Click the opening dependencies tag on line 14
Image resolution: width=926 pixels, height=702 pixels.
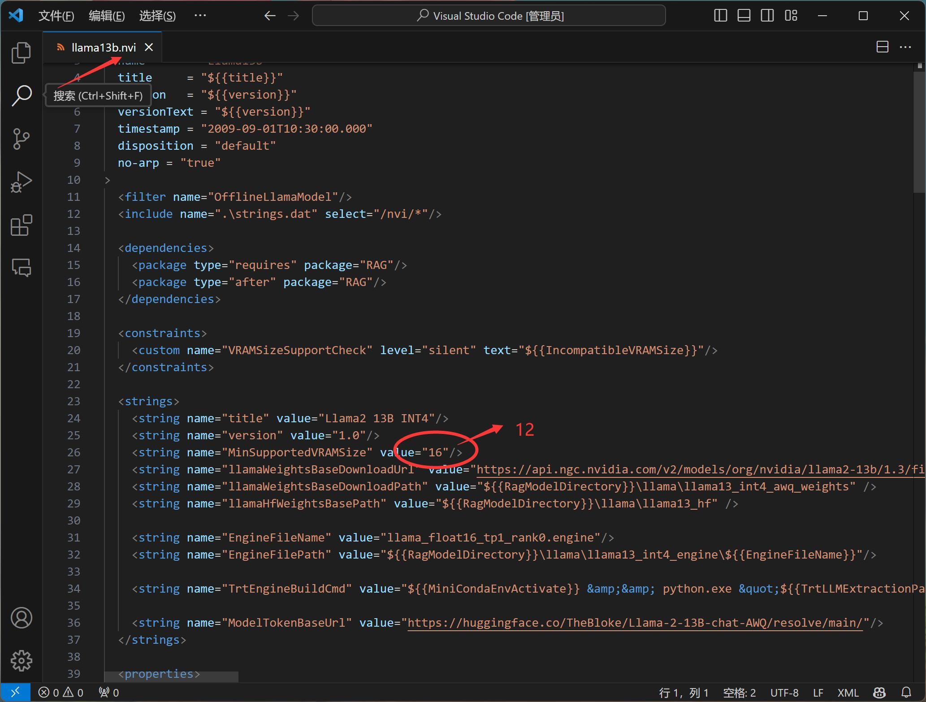tap(166, 248)
